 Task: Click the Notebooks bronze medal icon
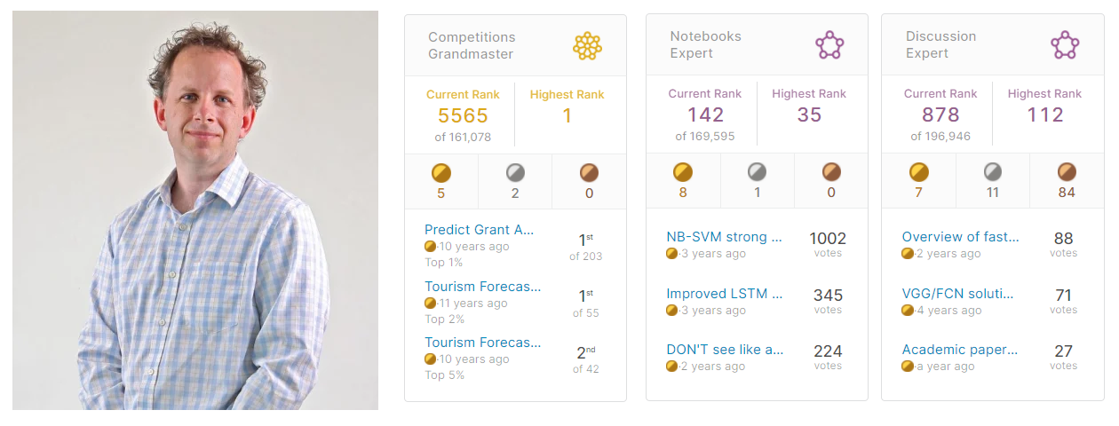[x=830, y=172]
